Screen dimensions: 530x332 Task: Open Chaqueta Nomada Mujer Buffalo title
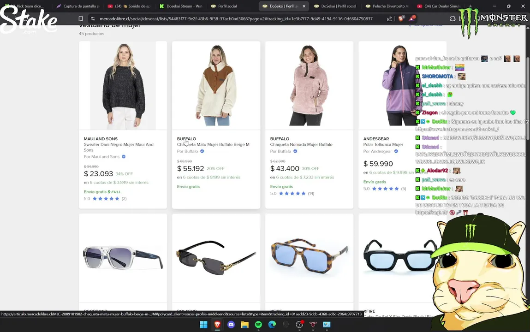click(301, 144)
